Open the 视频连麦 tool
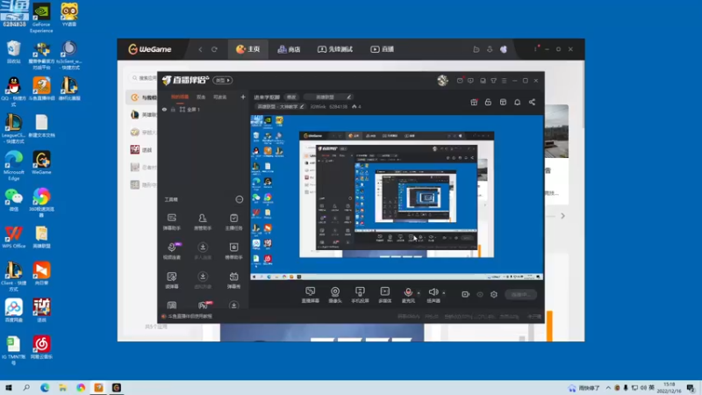 171,251
